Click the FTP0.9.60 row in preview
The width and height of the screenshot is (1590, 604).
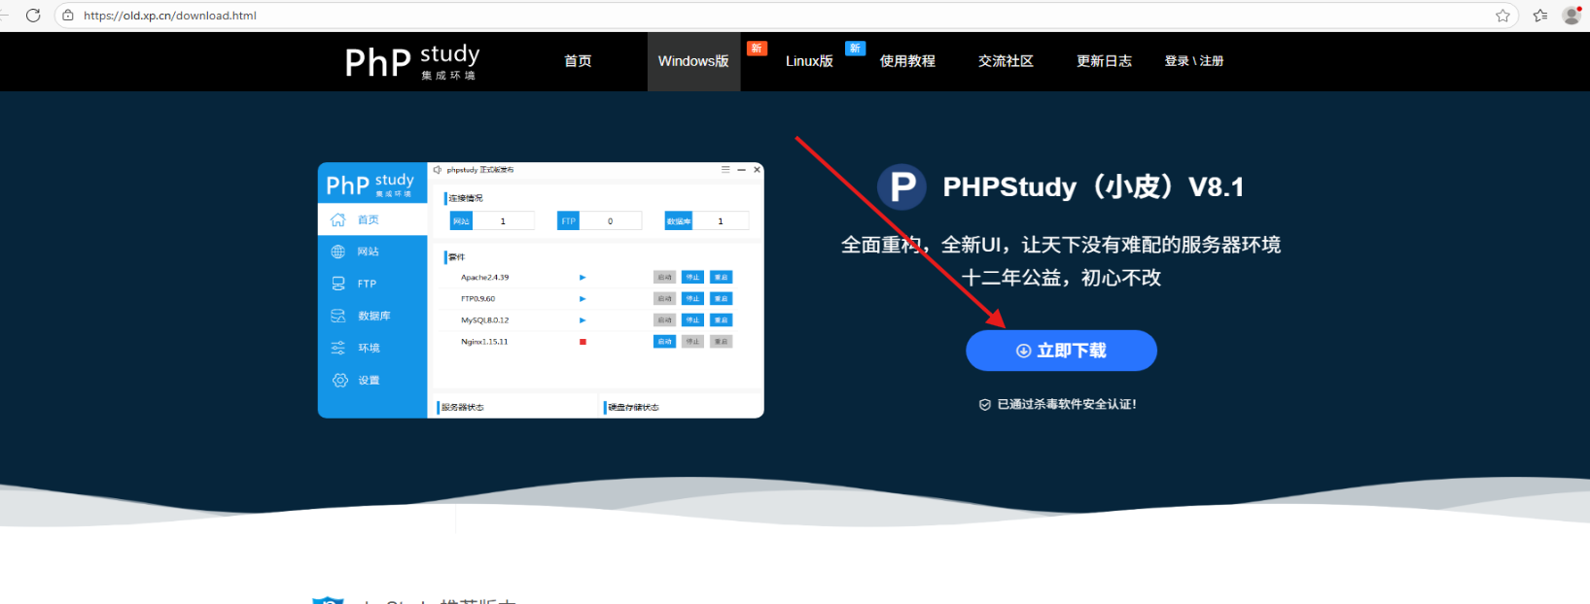point(596,299)
